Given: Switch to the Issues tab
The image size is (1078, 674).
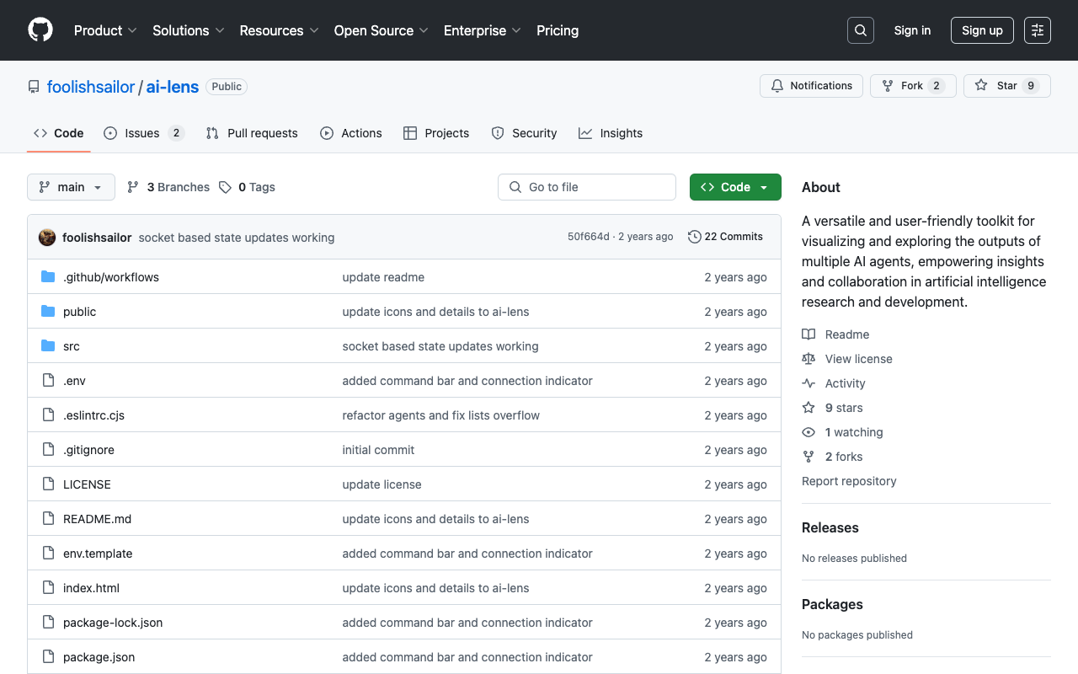Looking at the screenshot, I should point(144,133).
